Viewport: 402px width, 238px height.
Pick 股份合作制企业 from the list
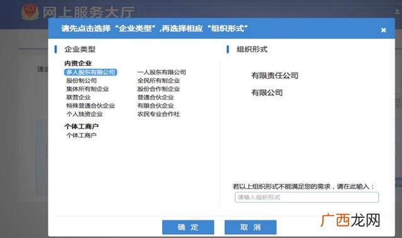tap(158, 89)
